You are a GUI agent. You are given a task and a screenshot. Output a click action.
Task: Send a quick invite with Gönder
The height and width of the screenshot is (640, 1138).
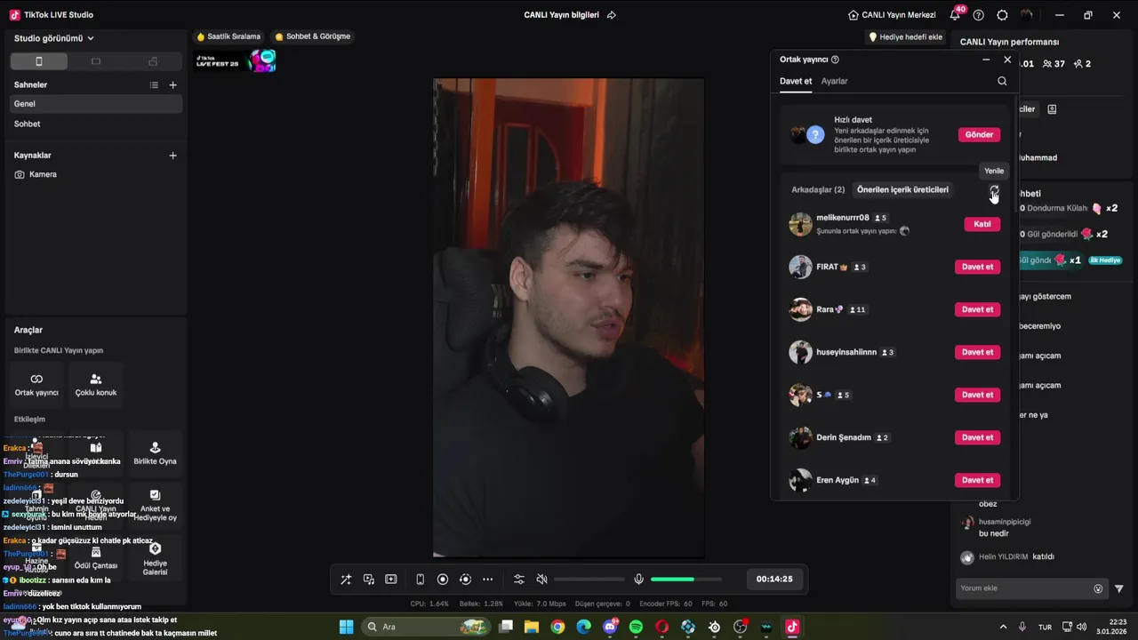[979, 135]
